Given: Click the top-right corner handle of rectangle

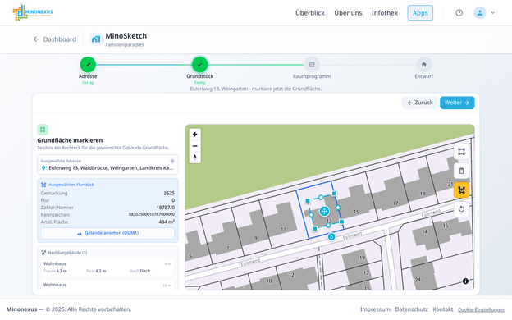Looking at the screenshot, I should [334, 194].
